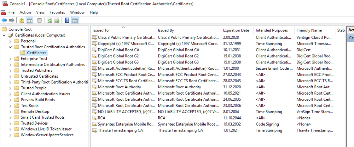This screenshot has height=147, width=354.
Task: Click the Back arrow in the toolbar
Action: (x=4, y=20)
